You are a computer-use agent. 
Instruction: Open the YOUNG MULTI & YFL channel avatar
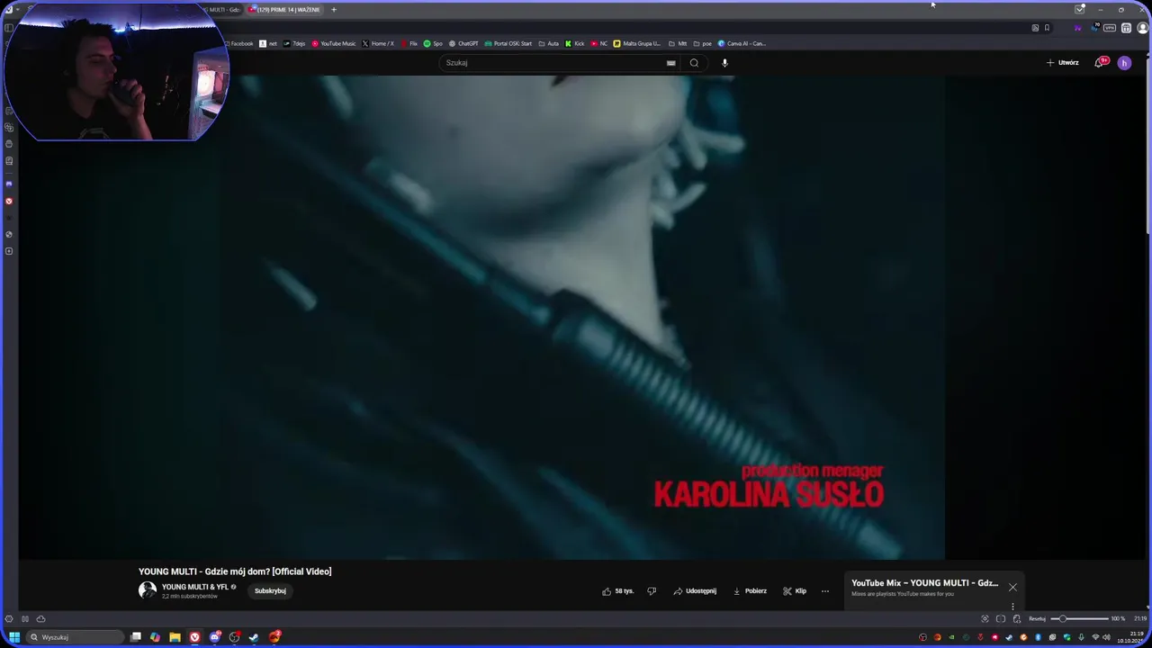click(x=148, y=590)
